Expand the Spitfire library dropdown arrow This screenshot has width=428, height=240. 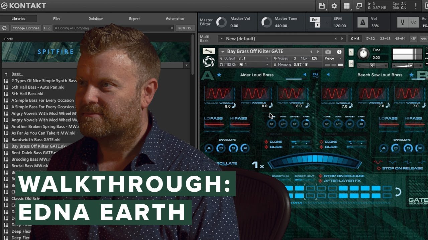pos(187,65)
